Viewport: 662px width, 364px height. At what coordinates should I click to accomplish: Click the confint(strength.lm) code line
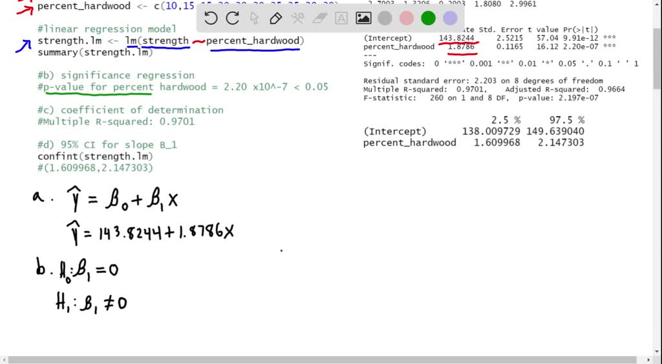coord(95,156)
